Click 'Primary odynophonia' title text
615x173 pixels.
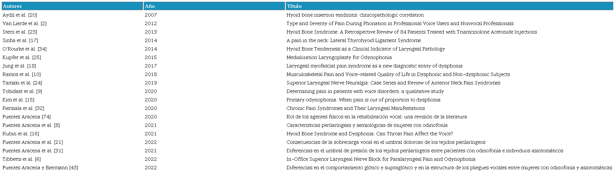click(x=363, y=100)
